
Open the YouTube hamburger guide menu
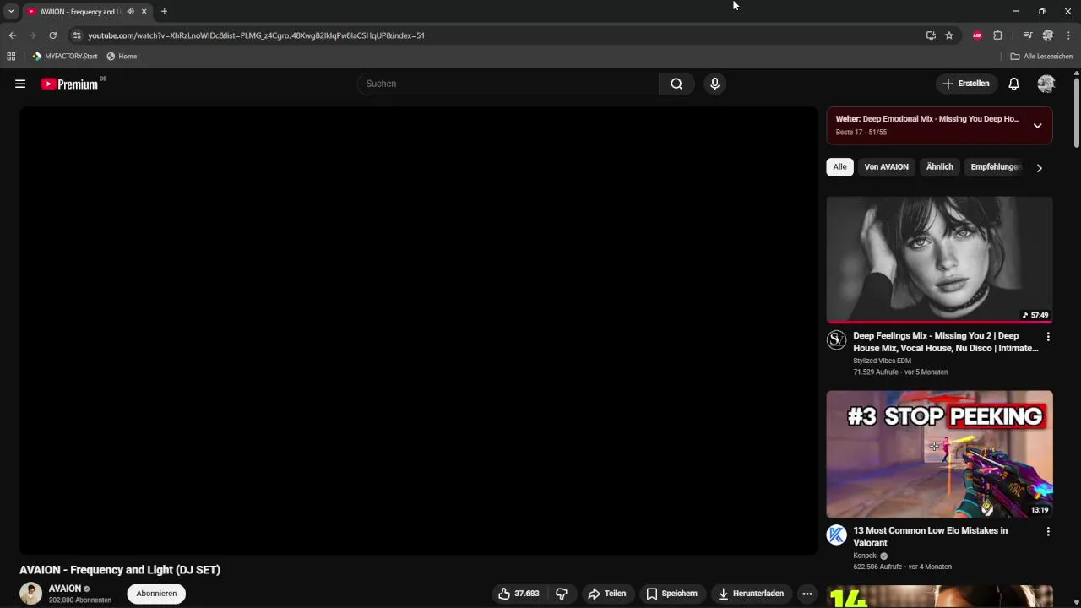20,84
